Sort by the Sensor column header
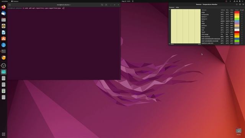This screenshot has height=138, width=245. (x=204, y=10)
